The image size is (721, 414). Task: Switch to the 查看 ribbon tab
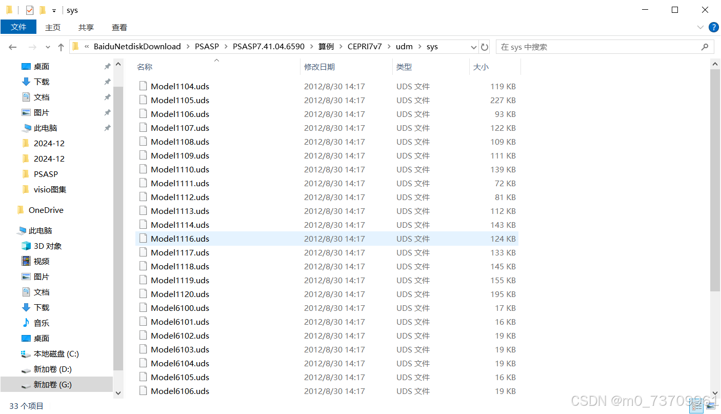pyautogui.click(x=119, y=27)
